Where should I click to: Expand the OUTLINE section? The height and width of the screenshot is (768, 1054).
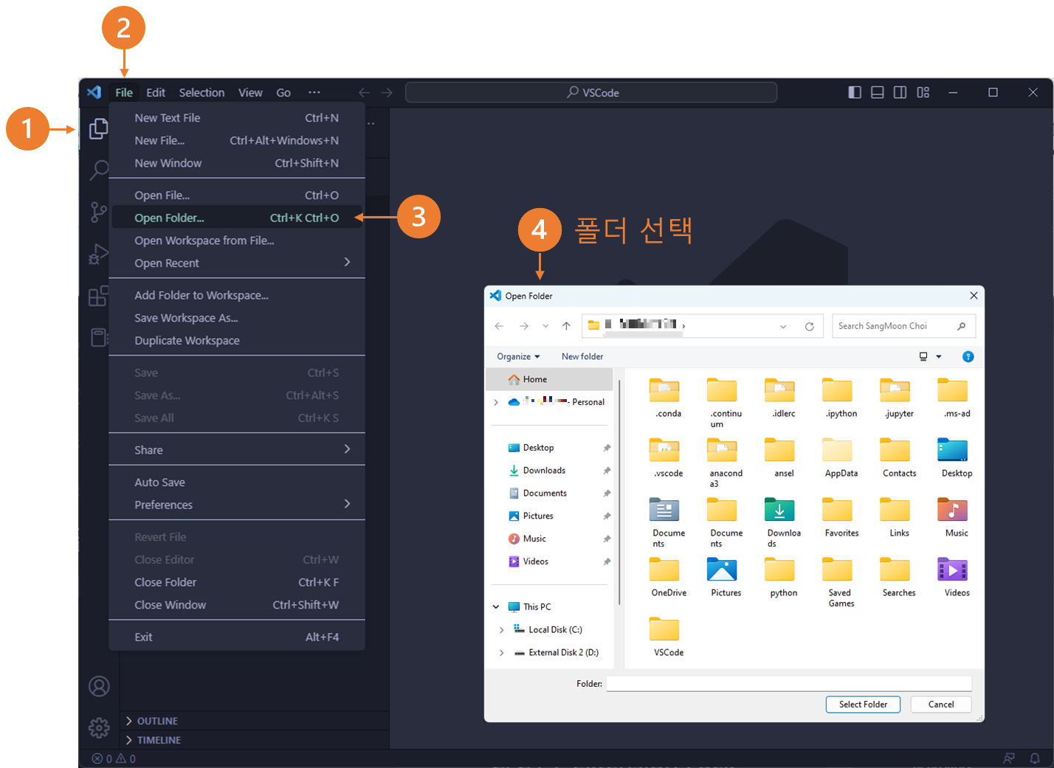click(254, 721)
